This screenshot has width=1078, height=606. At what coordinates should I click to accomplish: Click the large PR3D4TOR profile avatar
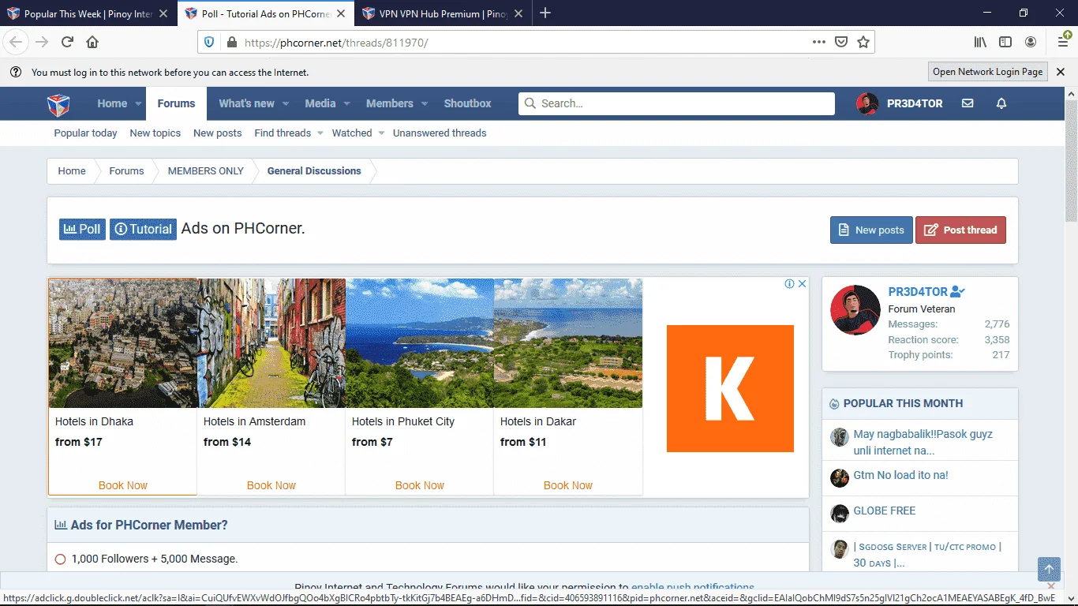point(855,310)
